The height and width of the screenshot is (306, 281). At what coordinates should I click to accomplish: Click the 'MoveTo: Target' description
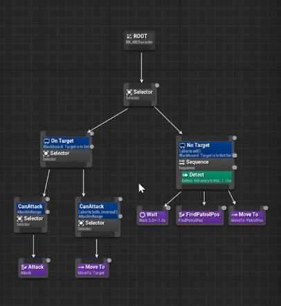(91, 273)
